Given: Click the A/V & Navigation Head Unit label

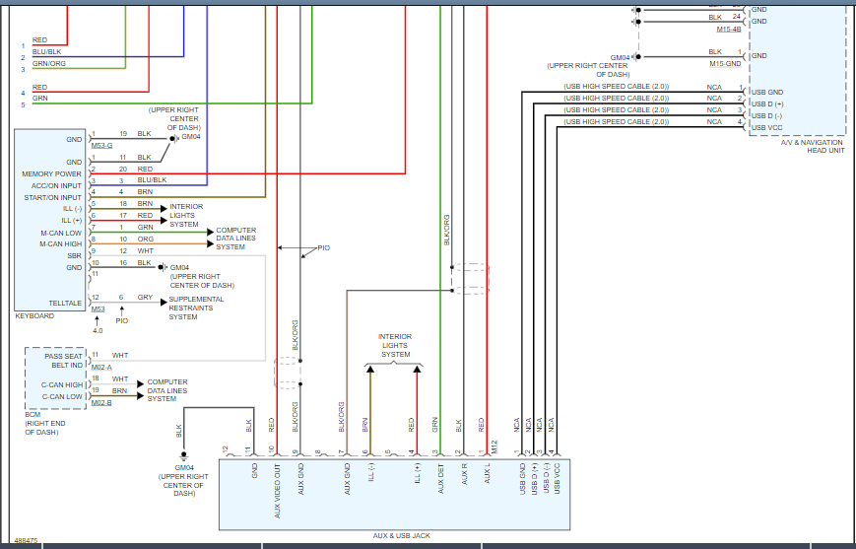Looking at the screenshot, I should coord(812,146).
